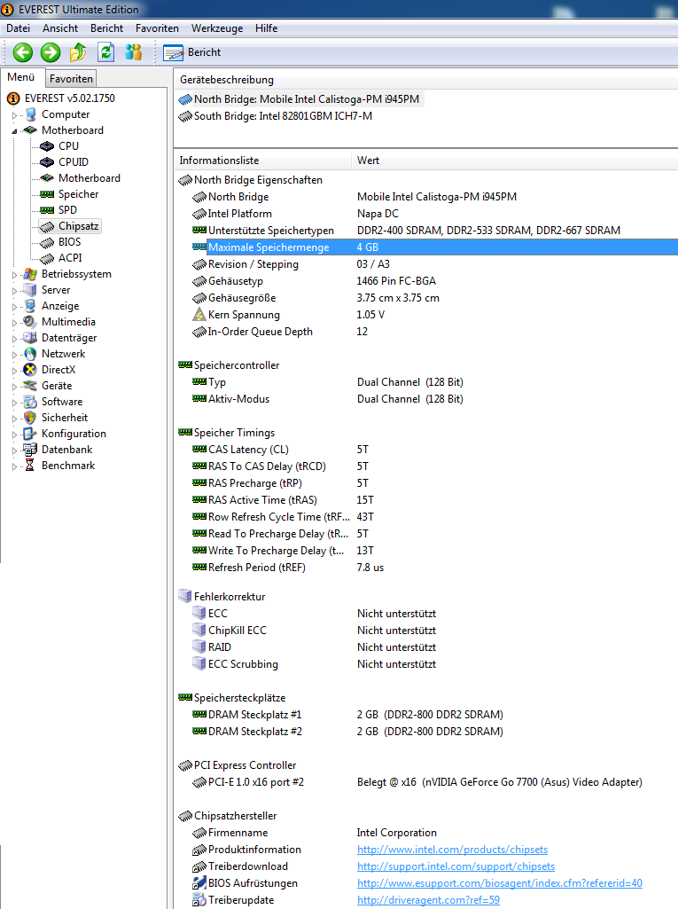
Task: Click the Wert column header
Action: 515,161
